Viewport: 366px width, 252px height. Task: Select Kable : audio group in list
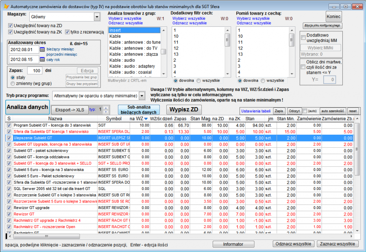(135, 60)
